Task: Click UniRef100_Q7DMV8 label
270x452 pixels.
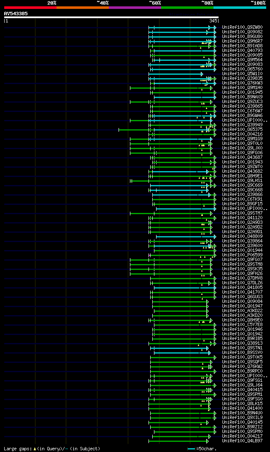Action: tap(242, 278)
